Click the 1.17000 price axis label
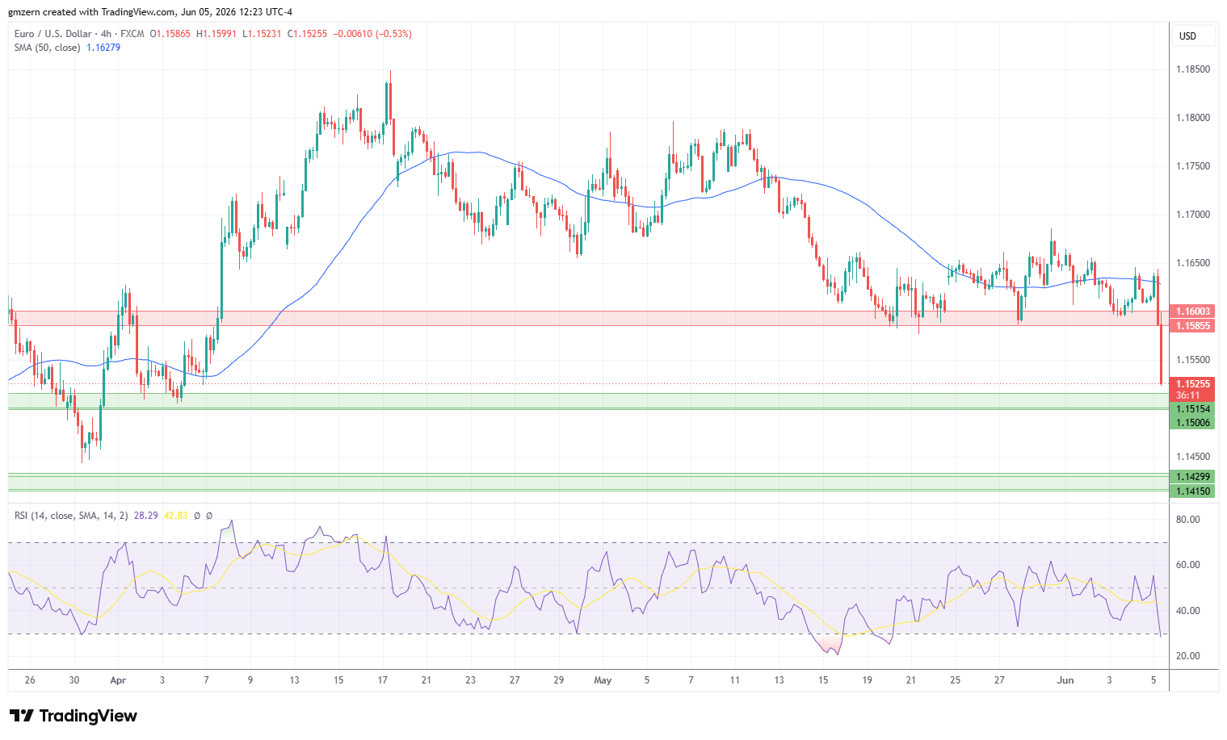Image resolution: width=1227 pixels, height=740 pixels. pyautogui.click(x=1193, y=215)
